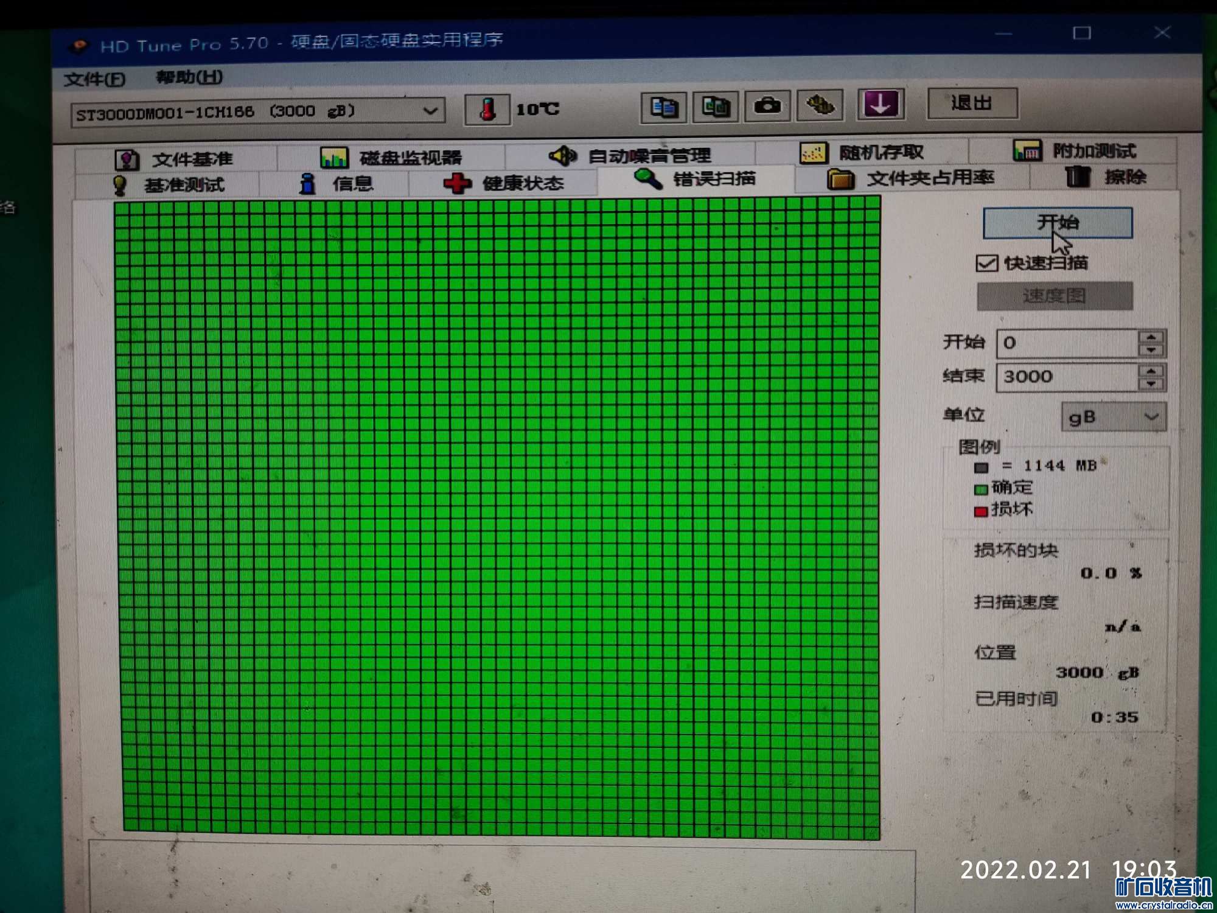Viewport: 1217px width, 913px height.
Task: Toggle the 快速扫描 quick scan checkbox
Action: pos(986,264)
